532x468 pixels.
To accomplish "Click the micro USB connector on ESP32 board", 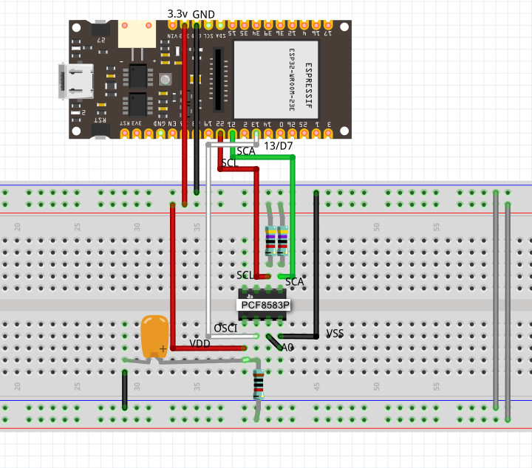I will (76, 81).
